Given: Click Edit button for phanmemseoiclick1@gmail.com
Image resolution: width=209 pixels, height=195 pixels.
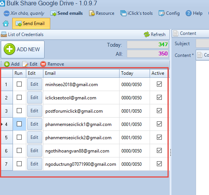Looking at the screenshot, I should [x=35, y=124].
